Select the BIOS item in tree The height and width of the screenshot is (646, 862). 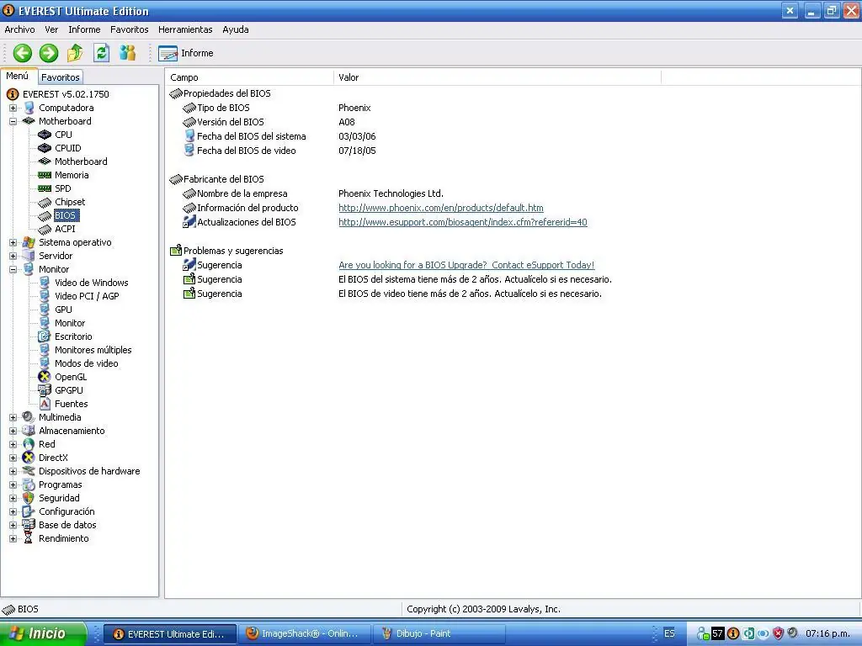[65, 215]
